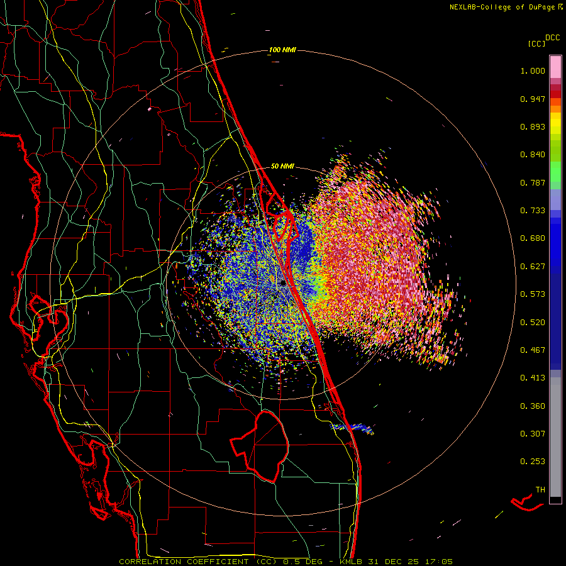Select the 0.893 scale value

[533, 126]
